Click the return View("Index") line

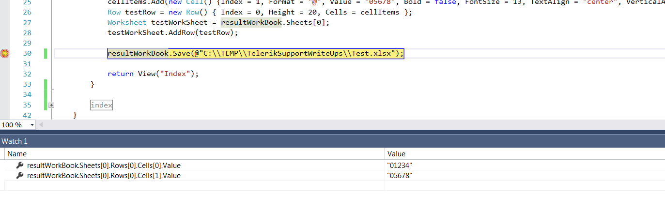pos(153,74)
